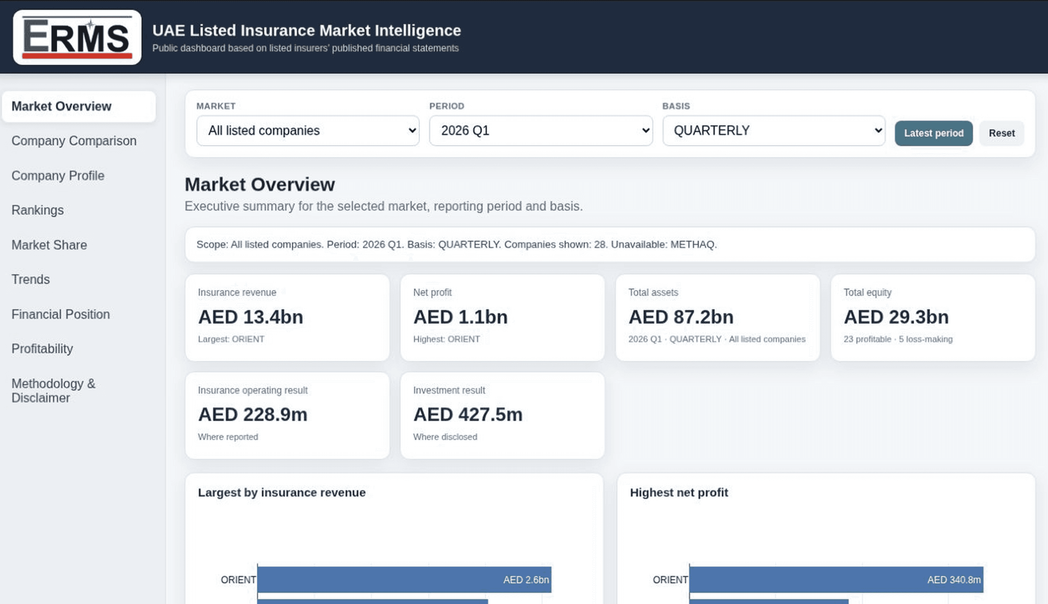Click the scope summary line mentioning METHAQ
The height and width of the screenshot is (604, 1048).
(x=457, y=244)
